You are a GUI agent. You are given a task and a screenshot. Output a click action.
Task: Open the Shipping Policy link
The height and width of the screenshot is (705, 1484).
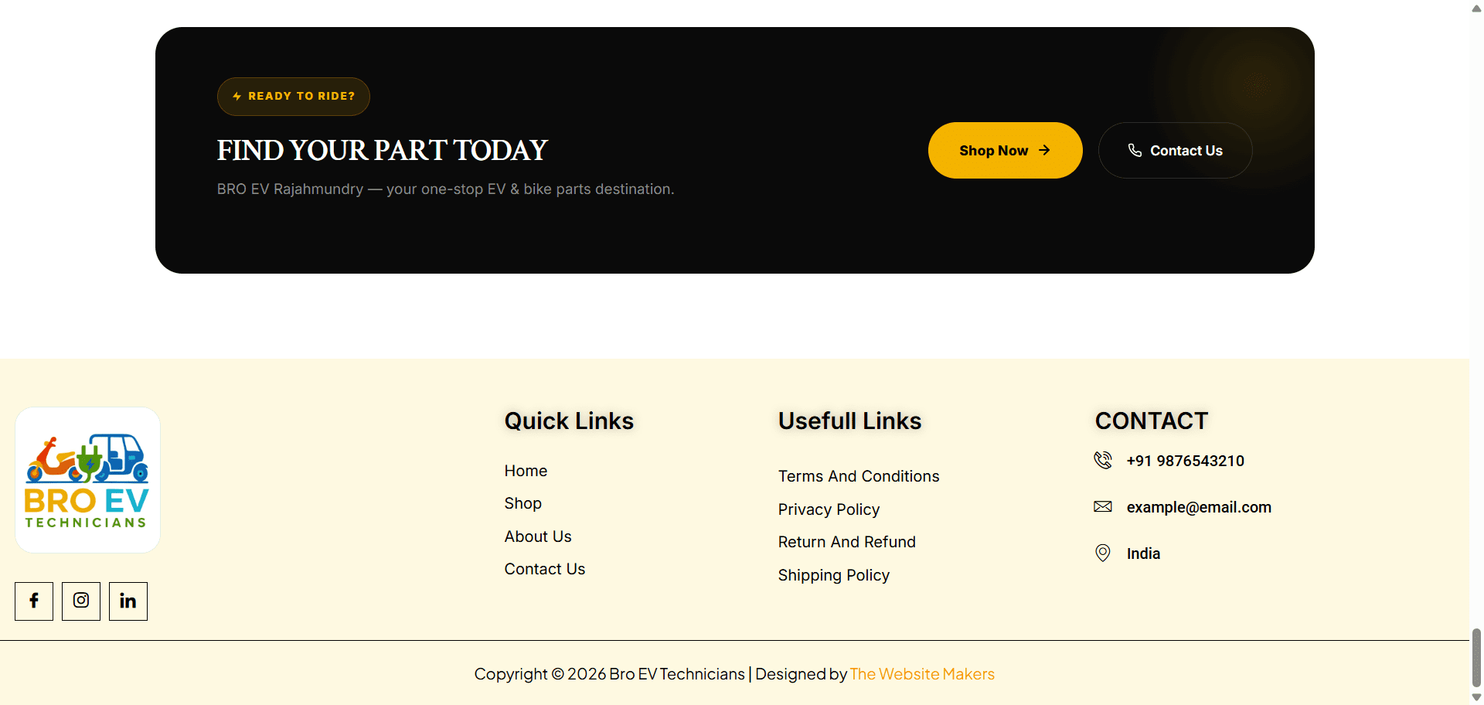pos(834,575)
